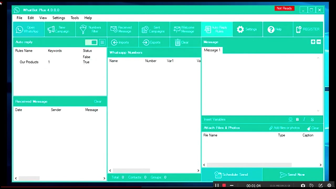
Task: Click the Number column header
Action: (x=151, y=61)
